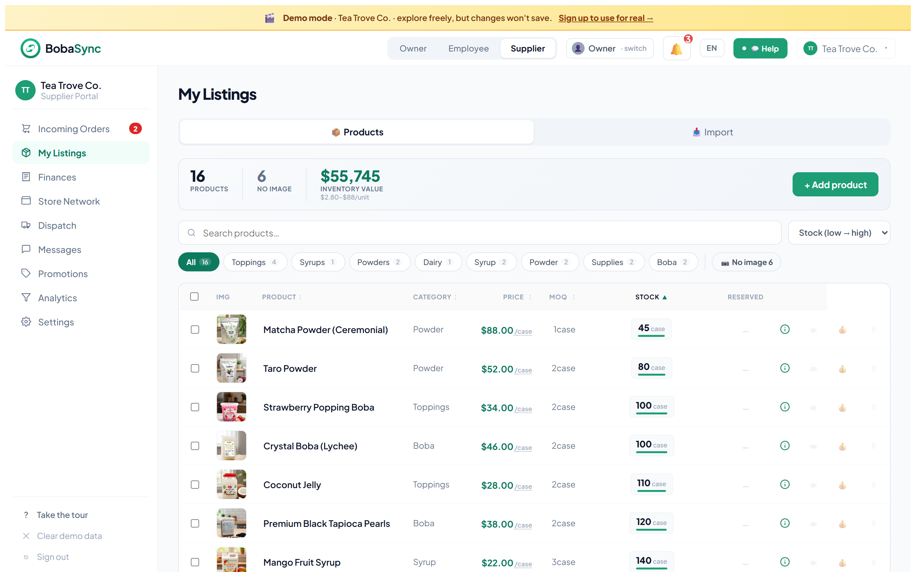Filter by Toppings category chip

tap(255, 262)
